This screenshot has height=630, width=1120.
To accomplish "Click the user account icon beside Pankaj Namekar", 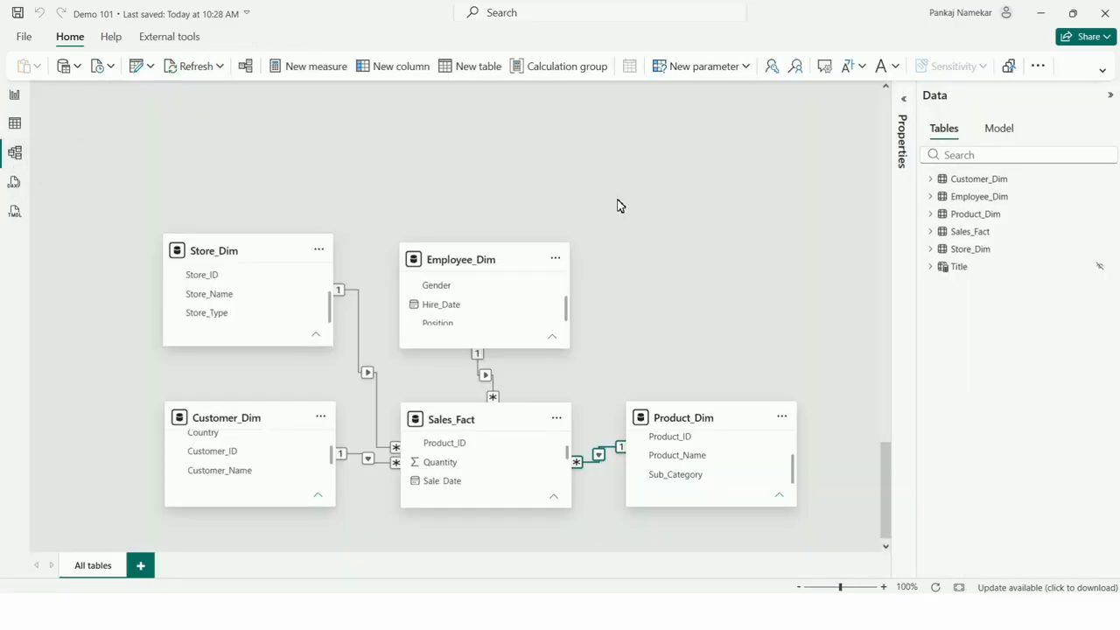I will tap(1006, 13).
